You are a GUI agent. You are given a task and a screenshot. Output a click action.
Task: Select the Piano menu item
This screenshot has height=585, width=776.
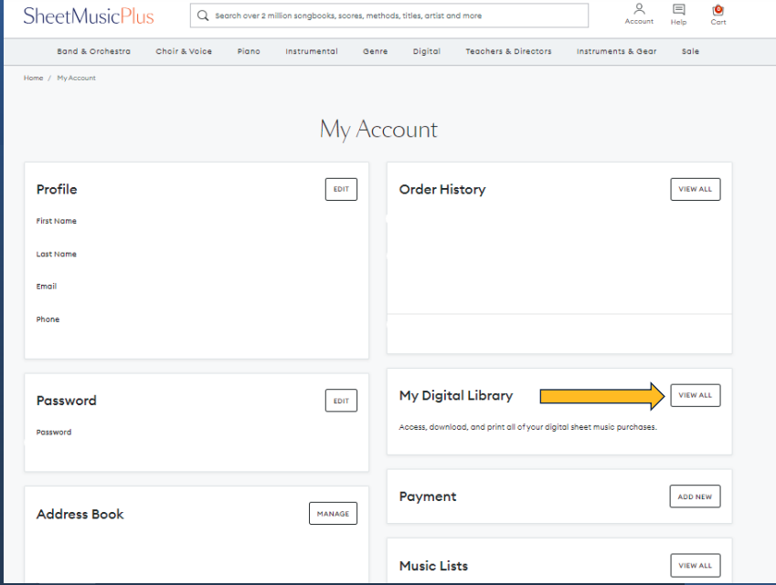click(x=249, y=52)
